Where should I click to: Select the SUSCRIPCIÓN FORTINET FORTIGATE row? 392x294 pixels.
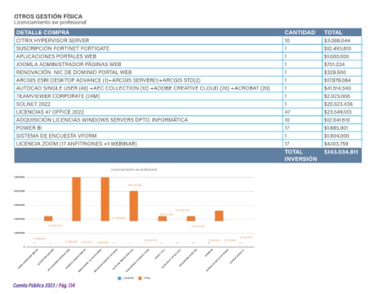[x=188, y=48]
